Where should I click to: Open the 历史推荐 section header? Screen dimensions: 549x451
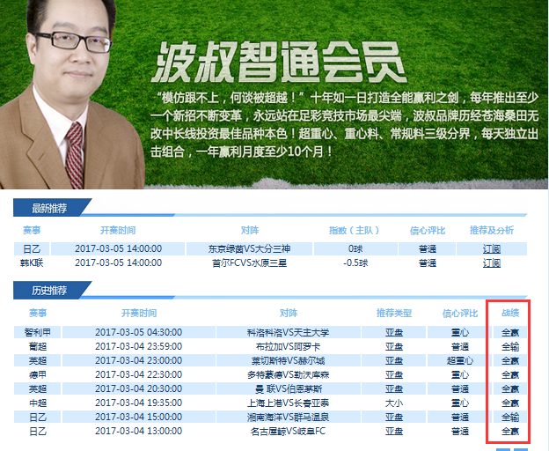(49, 291)
